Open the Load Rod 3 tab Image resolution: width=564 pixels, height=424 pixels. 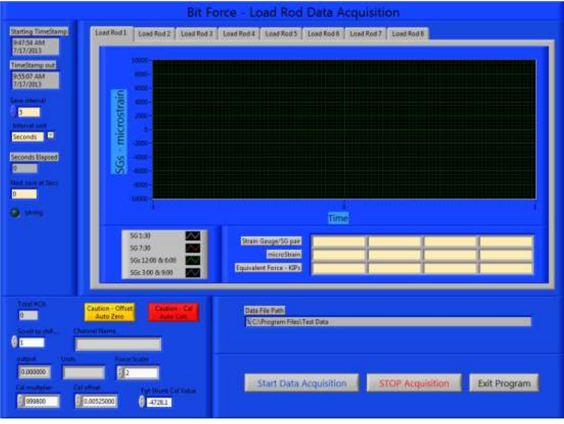pos(196,34)
